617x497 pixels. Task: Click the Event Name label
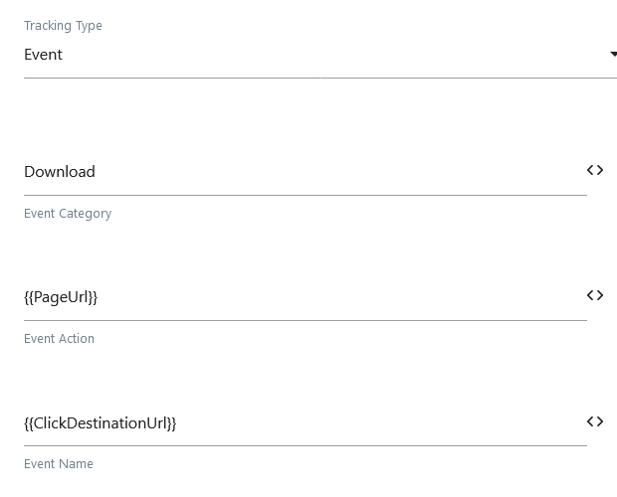point(59,464)
